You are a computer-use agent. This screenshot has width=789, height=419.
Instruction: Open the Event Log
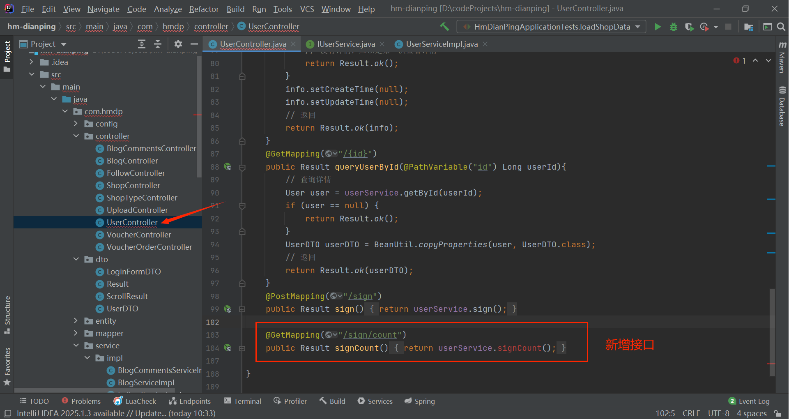pos(749,401)
